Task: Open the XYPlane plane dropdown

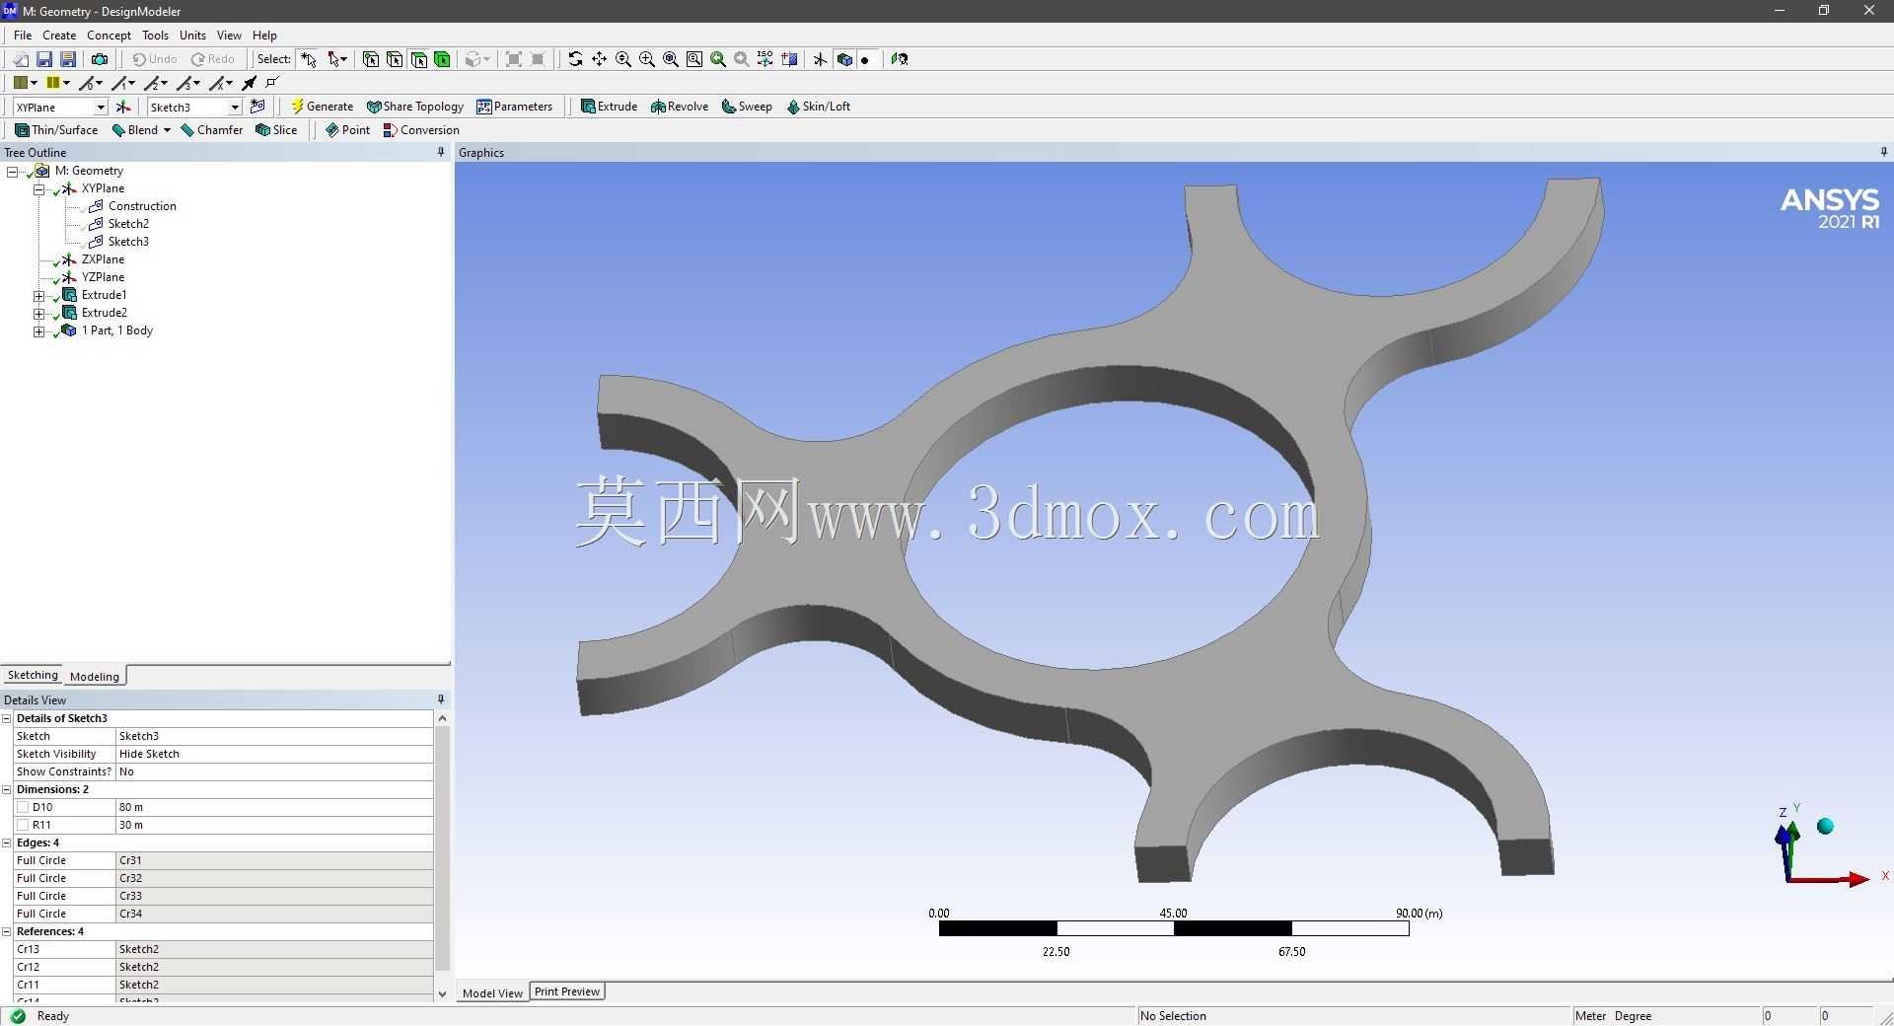Action: pyautogui.click(x=100, y=107)
